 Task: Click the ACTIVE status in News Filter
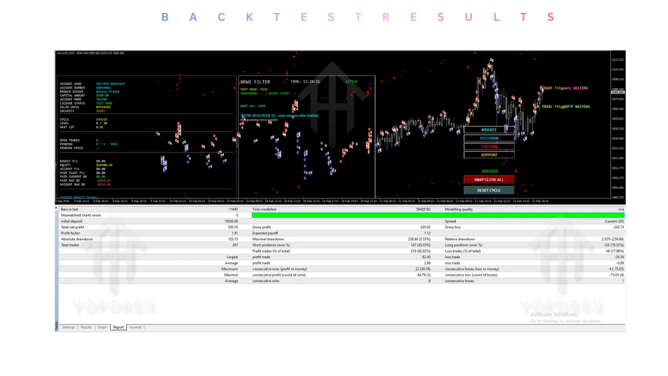point(352,81)
